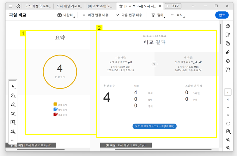
Task: Open the page fit display options
Action: pyautogui.click(x=228, y=131)
